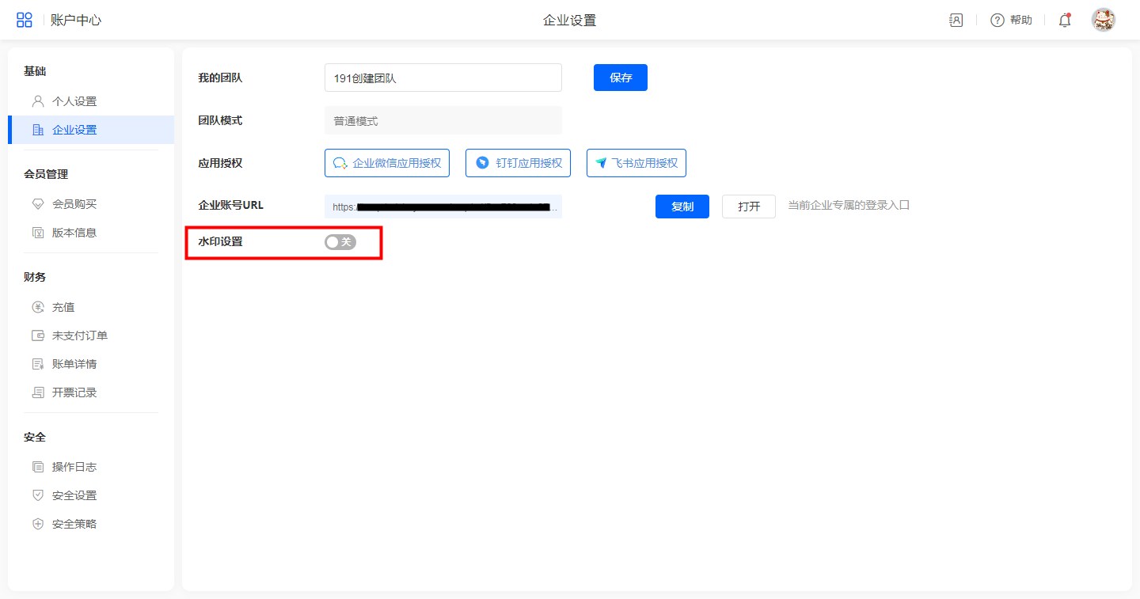View 未支付订单 unpaid orders
This screenshot has width=1140, height=599.
[x=79, y=336]
